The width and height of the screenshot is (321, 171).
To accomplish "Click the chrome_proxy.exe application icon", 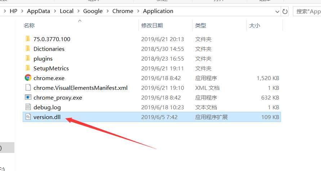I will [28, 97].
